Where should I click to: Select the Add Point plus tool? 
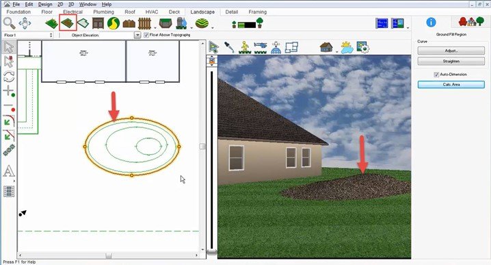9,91
